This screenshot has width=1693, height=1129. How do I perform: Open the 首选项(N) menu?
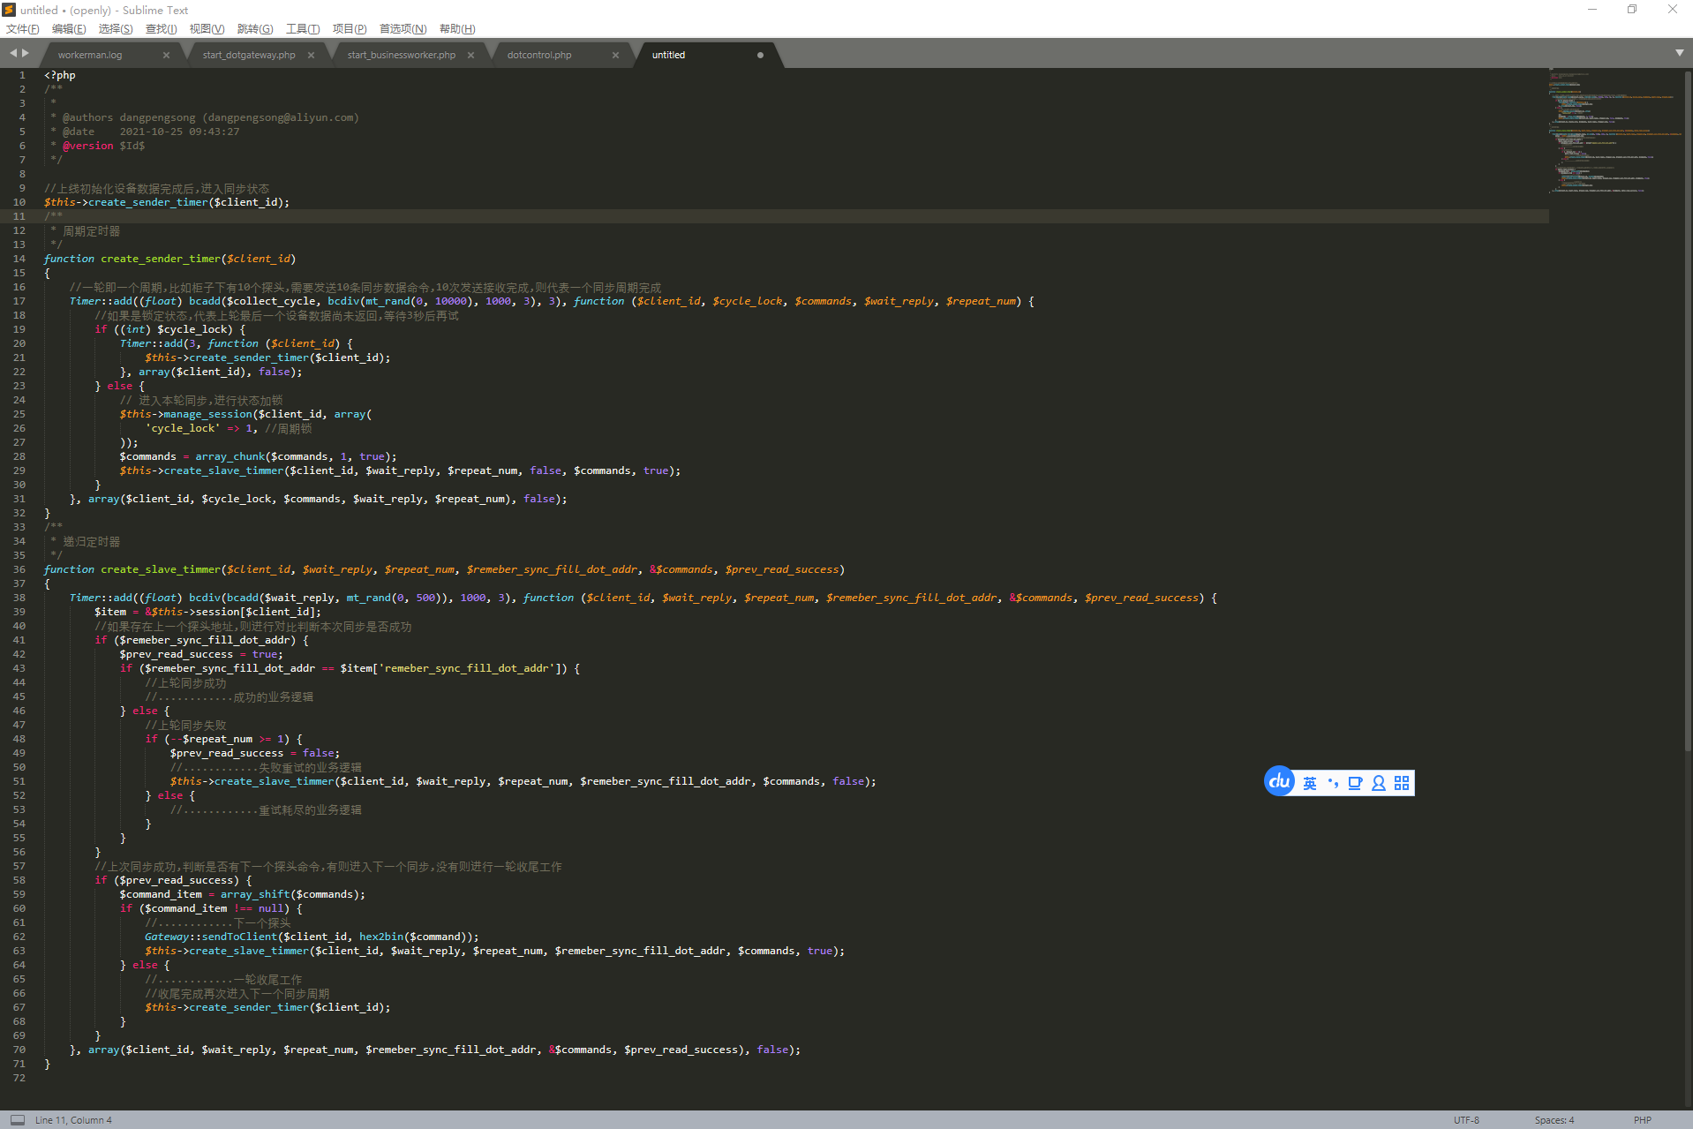coord(403,29)
